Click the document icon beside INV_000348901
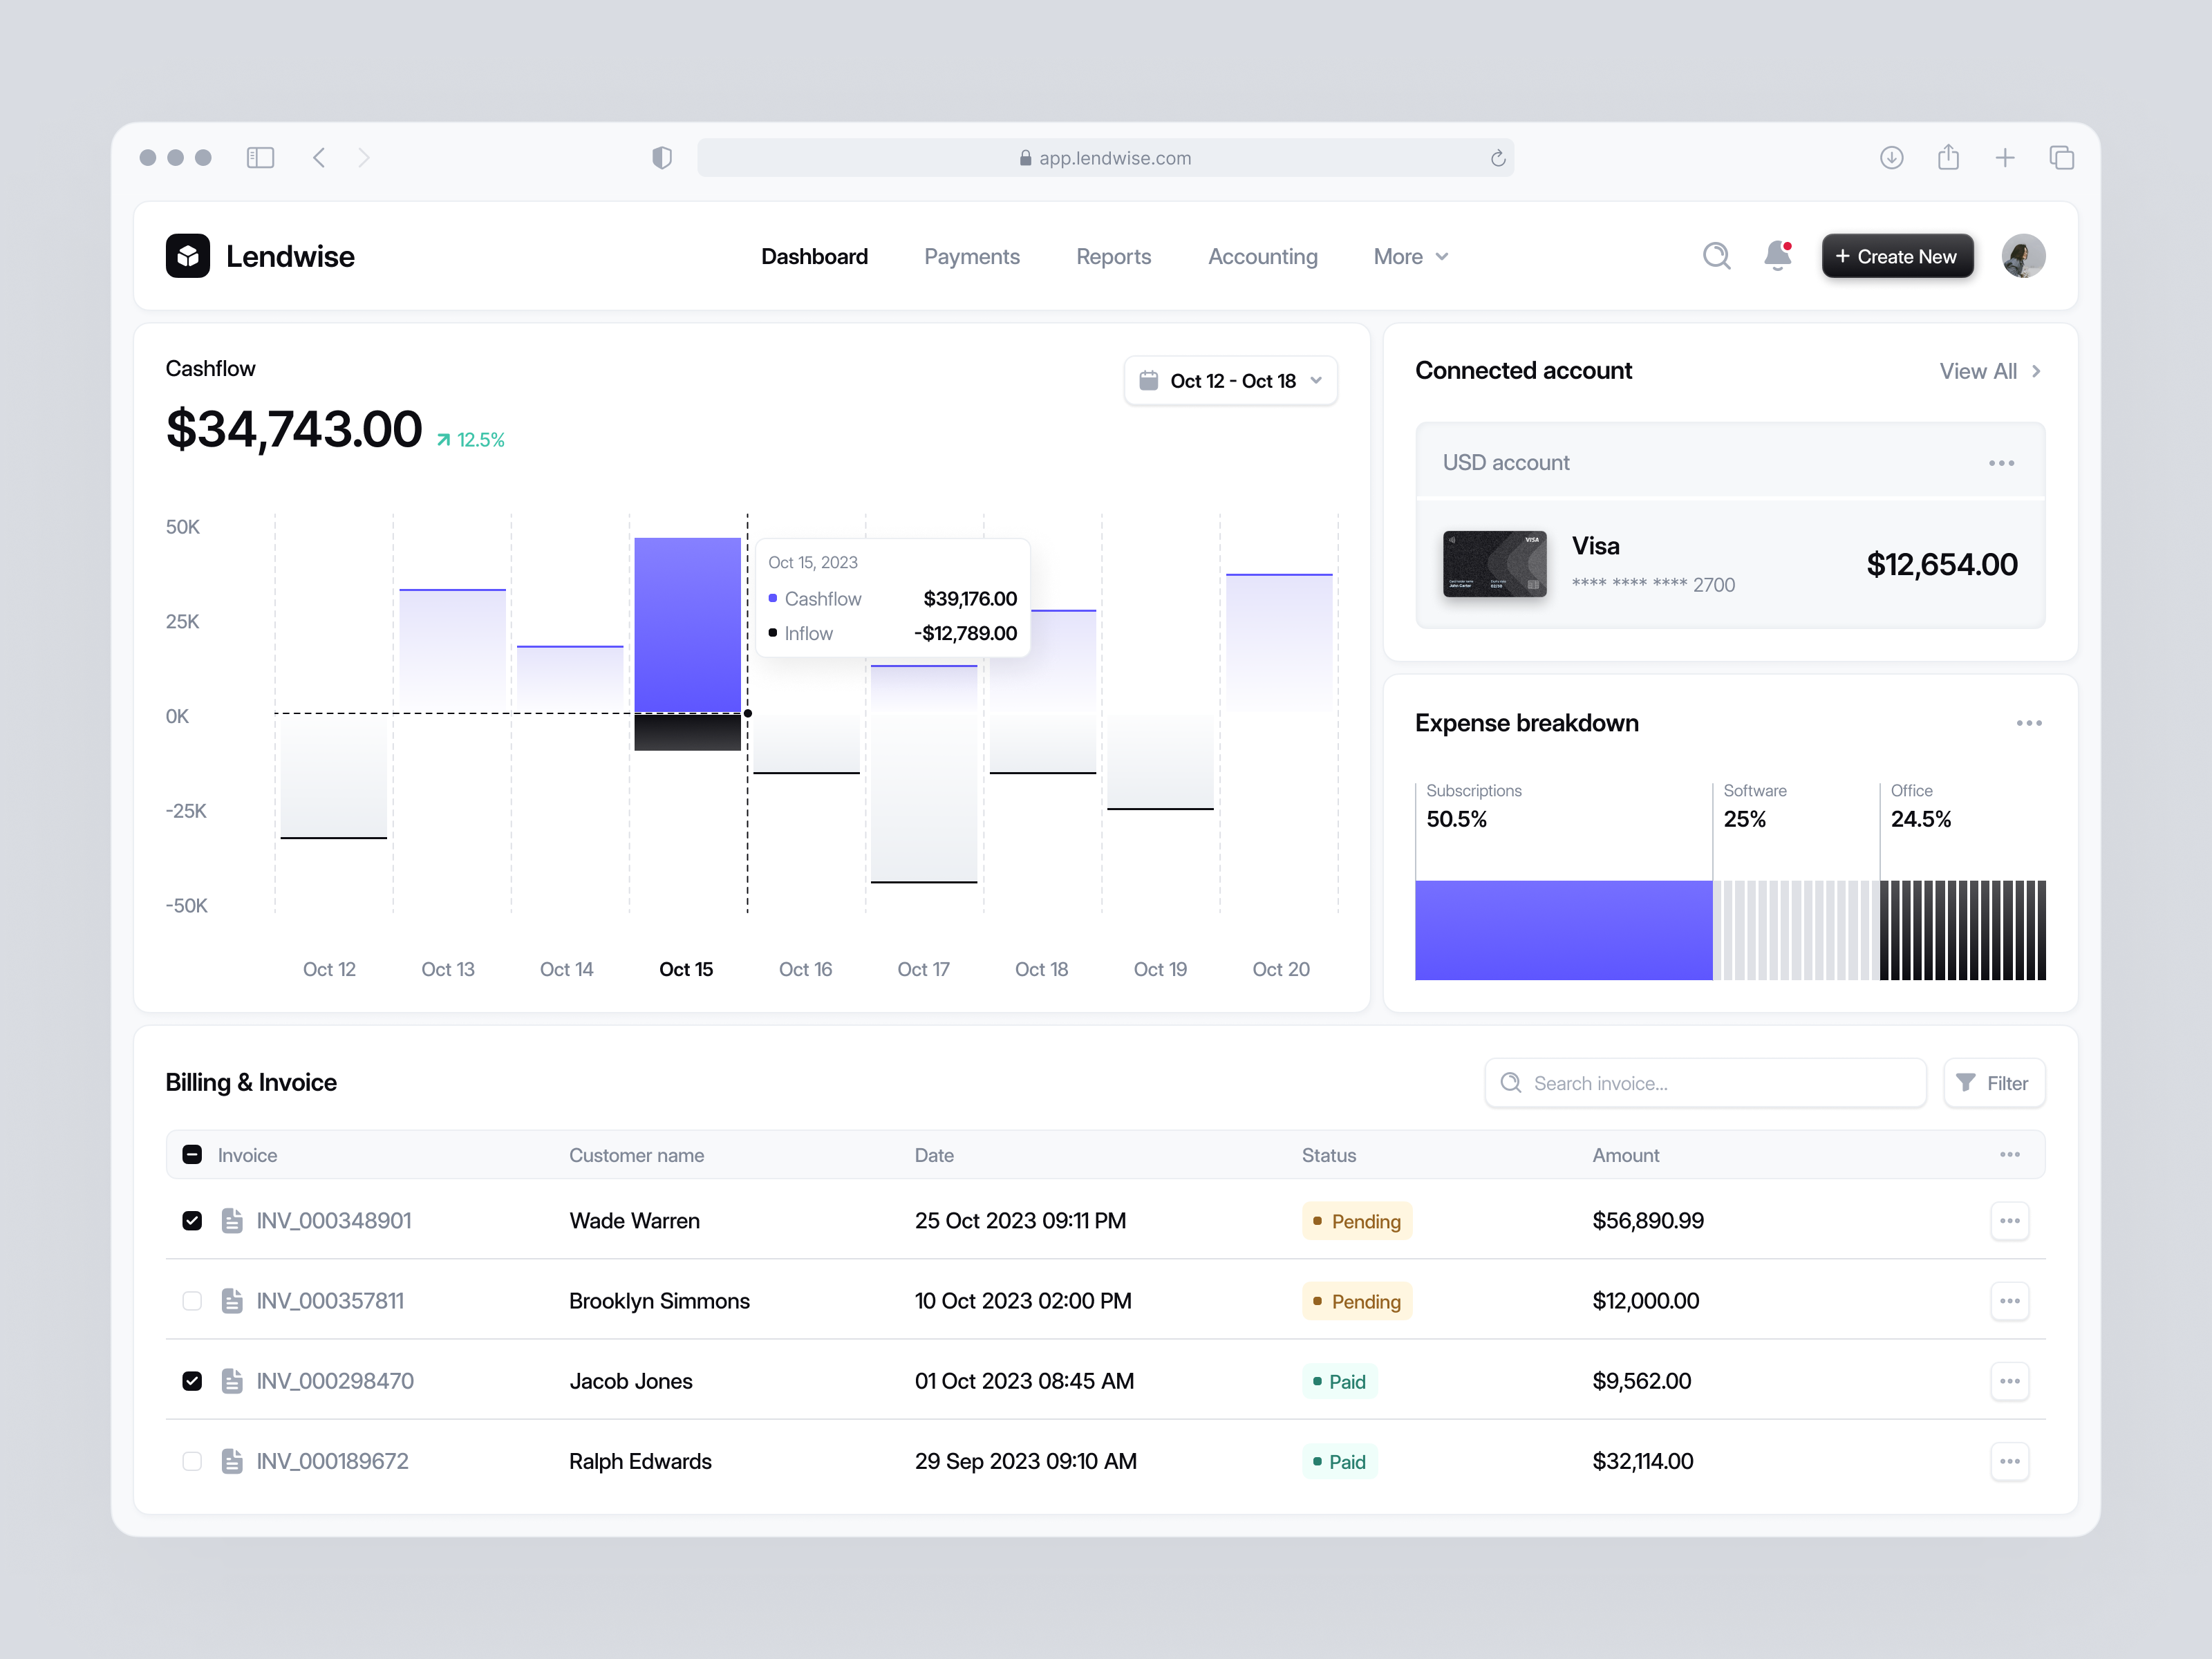 232,1220
